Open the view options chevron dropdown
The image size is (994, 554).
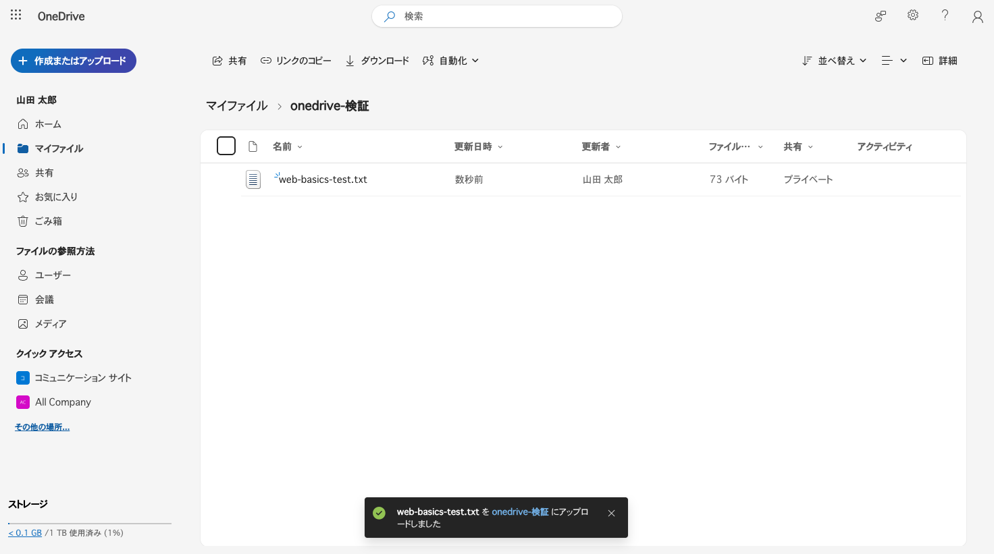[904, 61]
